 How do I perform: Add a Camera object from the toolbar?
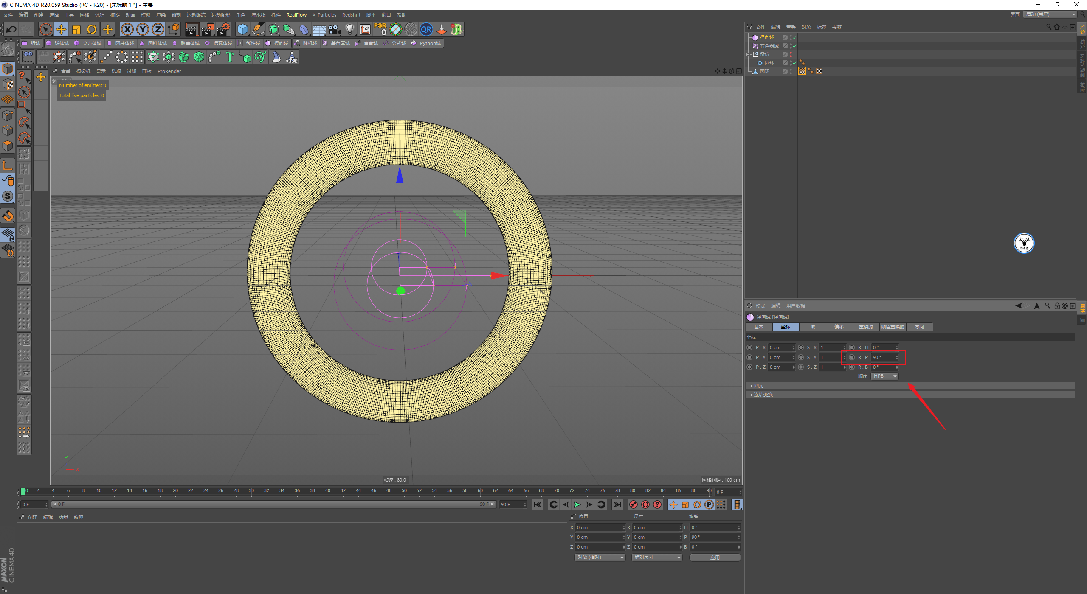(x=335, y=29)
